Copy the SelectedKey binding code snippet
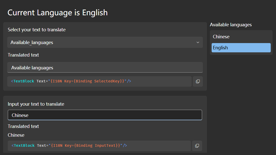Viewport: 276px width, 155px height. (198, 81)
